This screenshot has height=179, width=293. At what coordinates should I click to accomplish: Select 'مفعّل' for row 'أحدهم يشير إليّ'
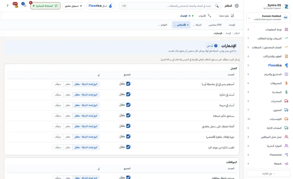(68, 84)
